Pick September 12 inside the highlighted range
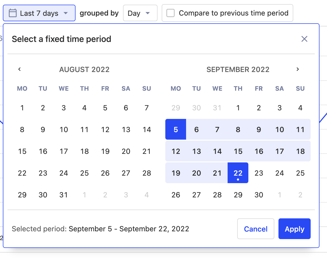 tap(176, 151)
